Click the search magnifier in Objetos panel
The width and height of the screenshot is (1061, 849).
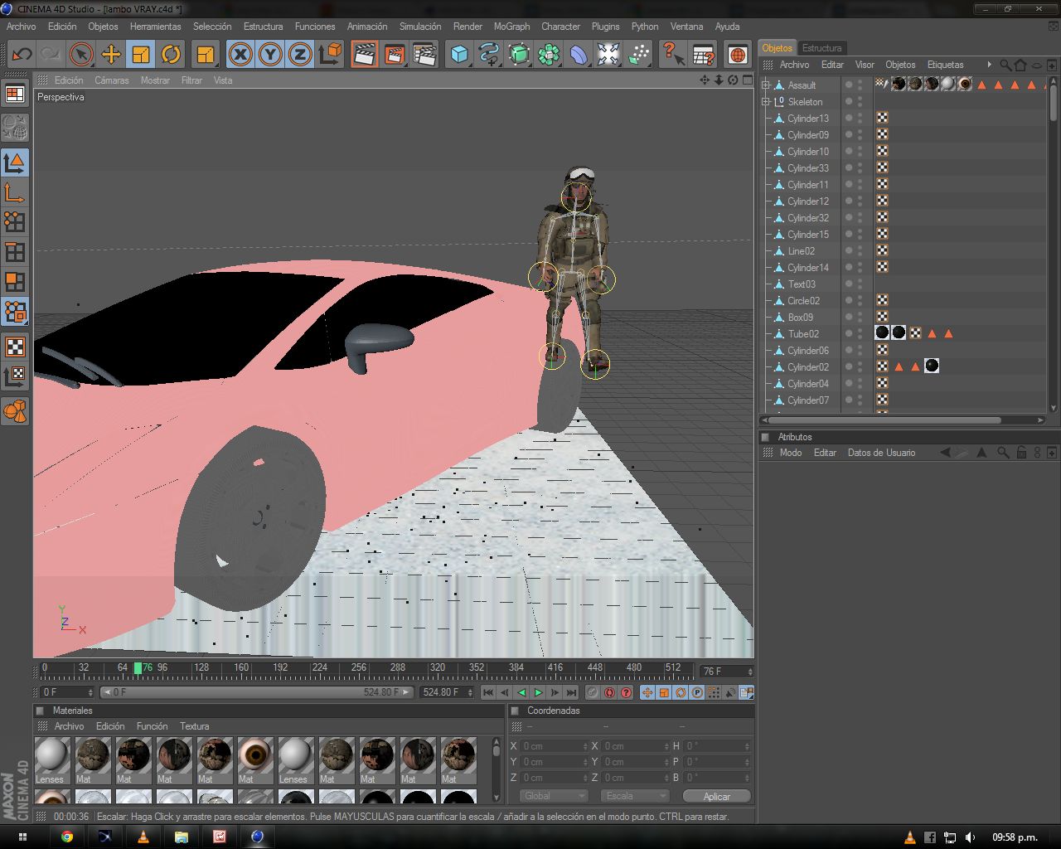1005,65
